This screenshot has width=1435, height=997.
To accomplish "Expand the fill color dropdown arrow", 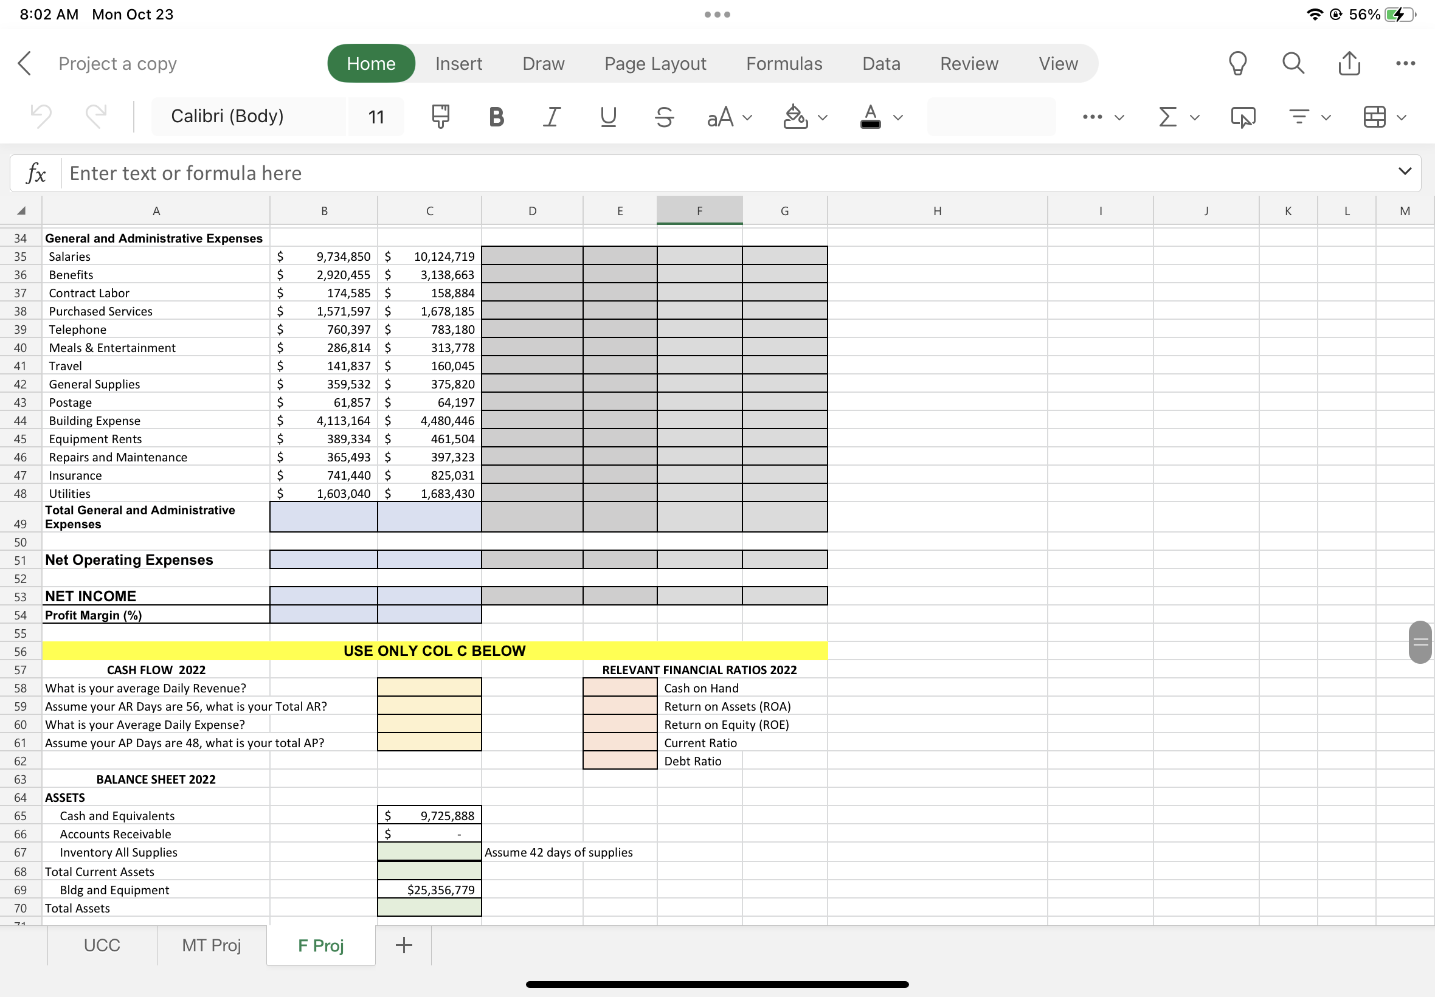I will (x=823, y=117).
